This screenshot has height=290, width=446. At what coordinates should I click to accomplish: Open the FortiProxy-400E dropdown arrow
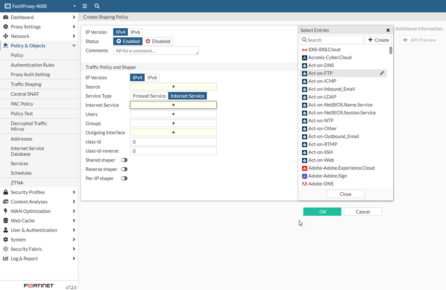(x=74, y=6)
